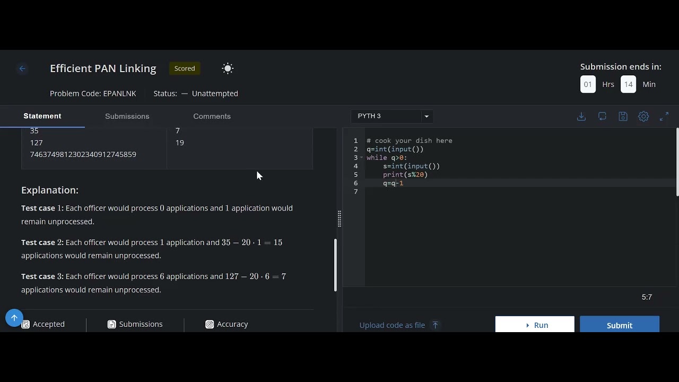Click the comment '# cook your dish here'
This screenshot has height=382, width=679.
click(410, 141)
